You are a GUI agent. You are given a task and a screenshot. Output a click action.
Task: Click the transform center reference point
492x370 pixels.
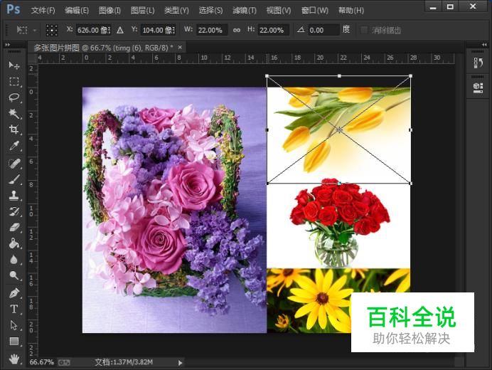click(x=339, y=129)
